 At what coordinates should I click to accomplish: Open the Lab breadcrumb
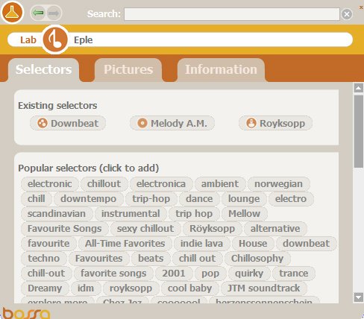(x=28, y=40)
